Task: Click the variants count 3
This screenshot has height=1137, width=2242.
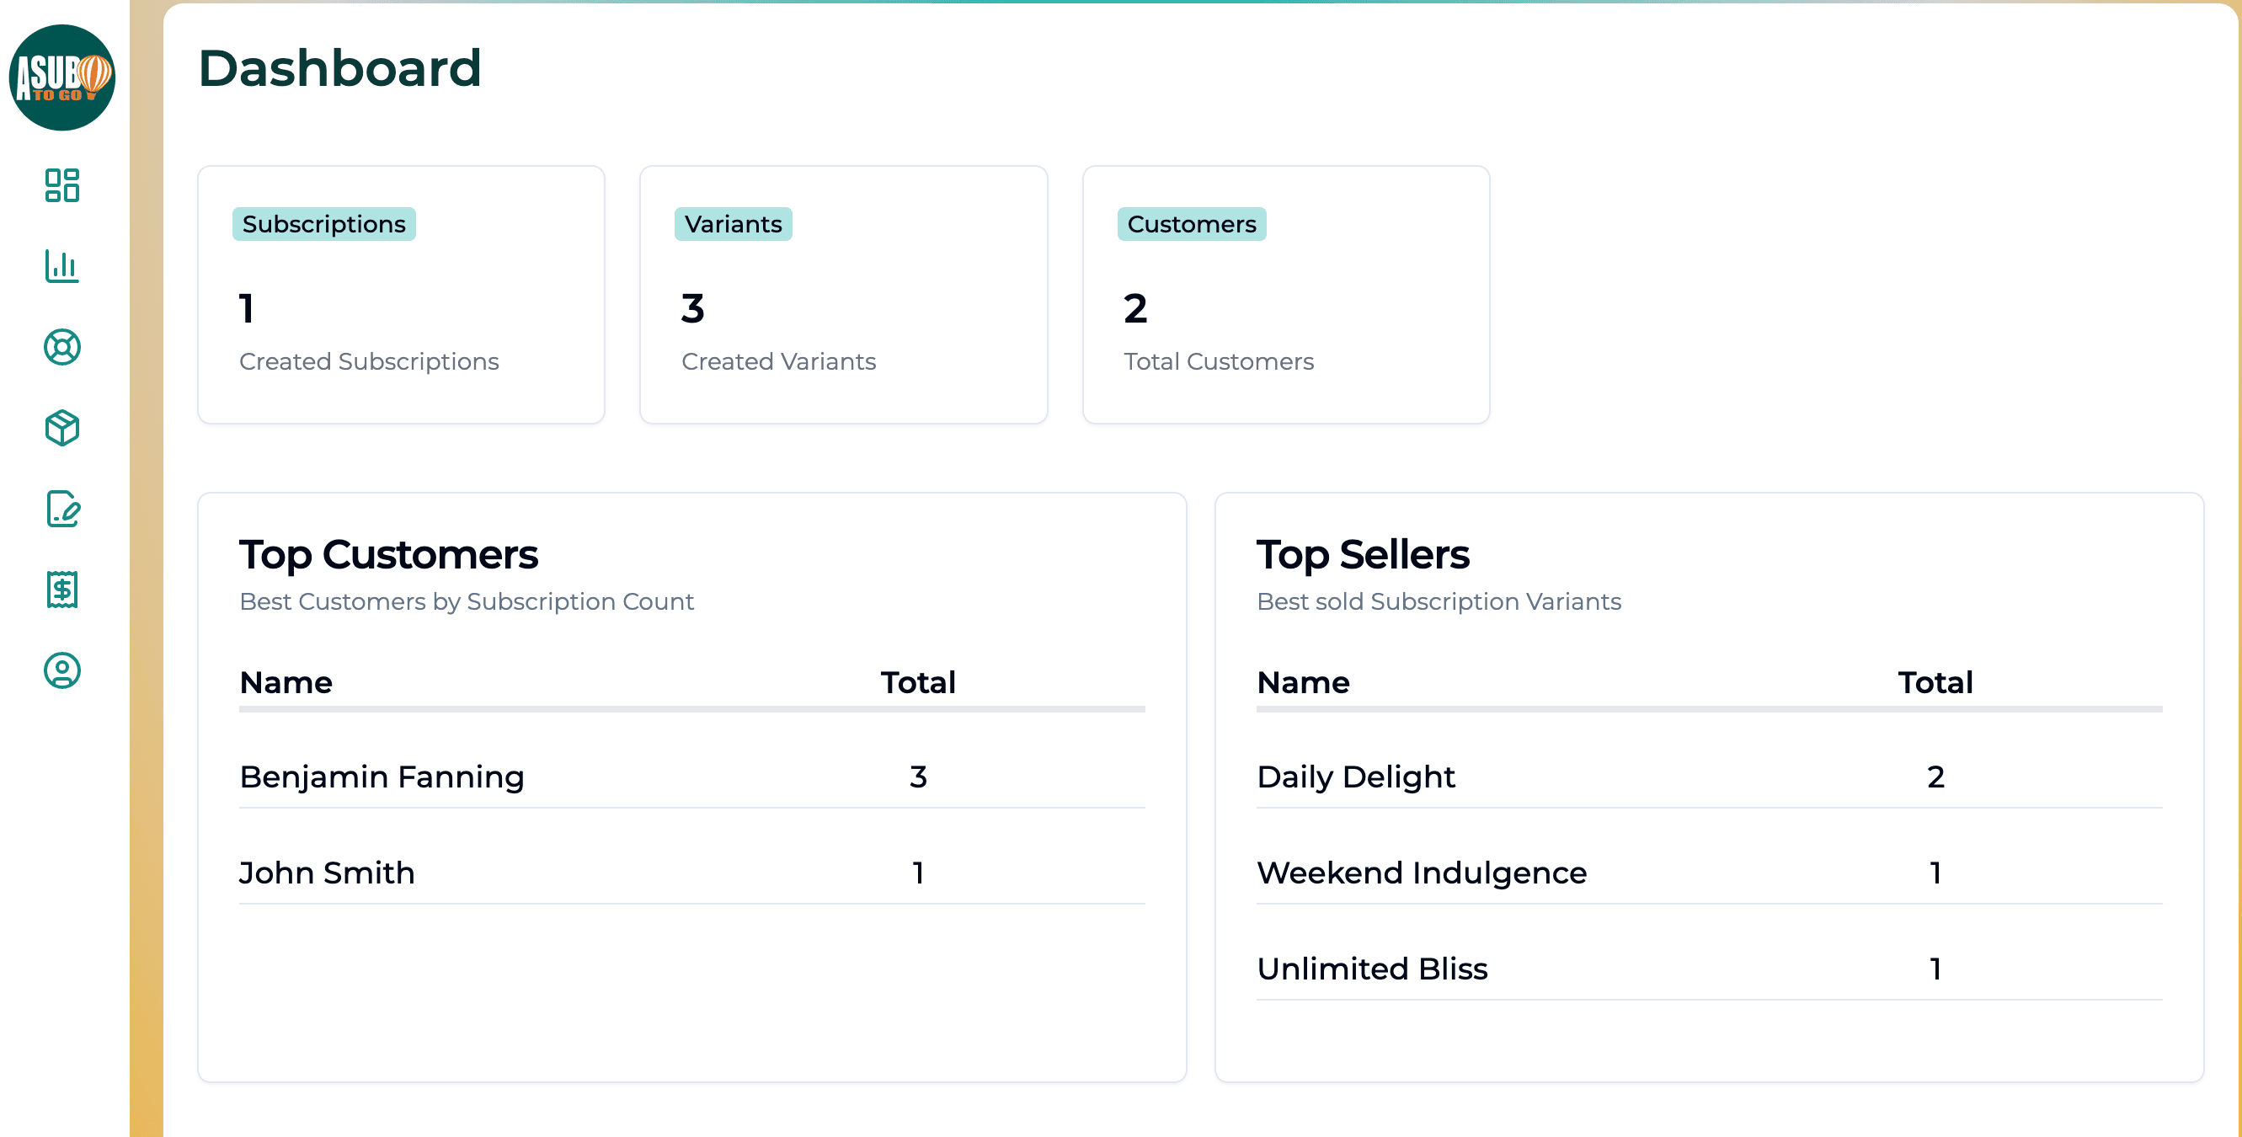Action: pos(693,308)
